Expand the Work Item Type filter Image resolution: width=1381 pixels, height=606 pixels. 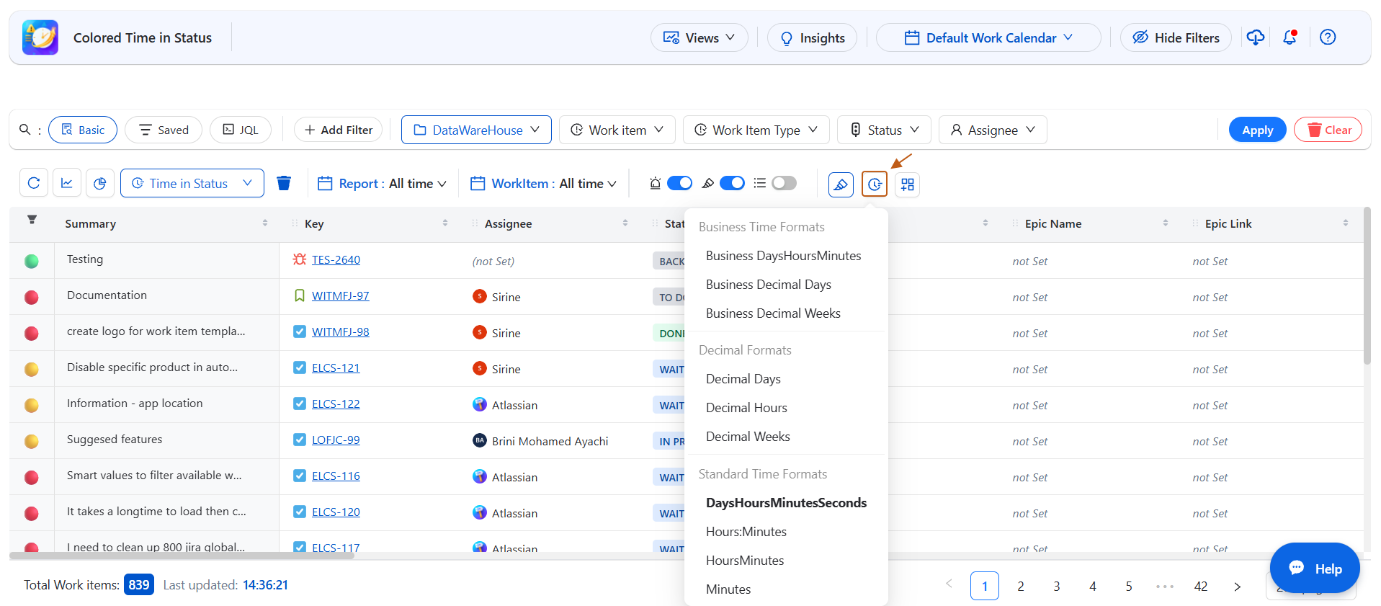point(756,130)
